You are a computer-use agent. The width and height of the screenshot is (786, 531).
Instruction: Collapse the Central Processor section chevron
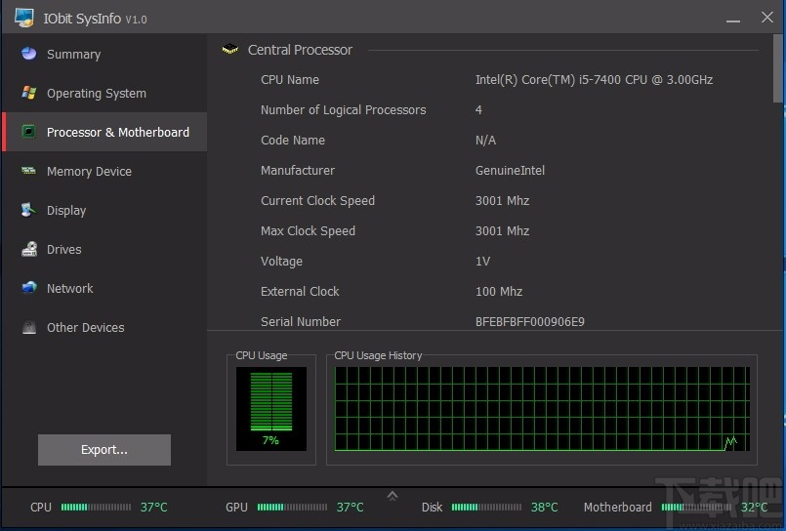click(x=230, y=50)
